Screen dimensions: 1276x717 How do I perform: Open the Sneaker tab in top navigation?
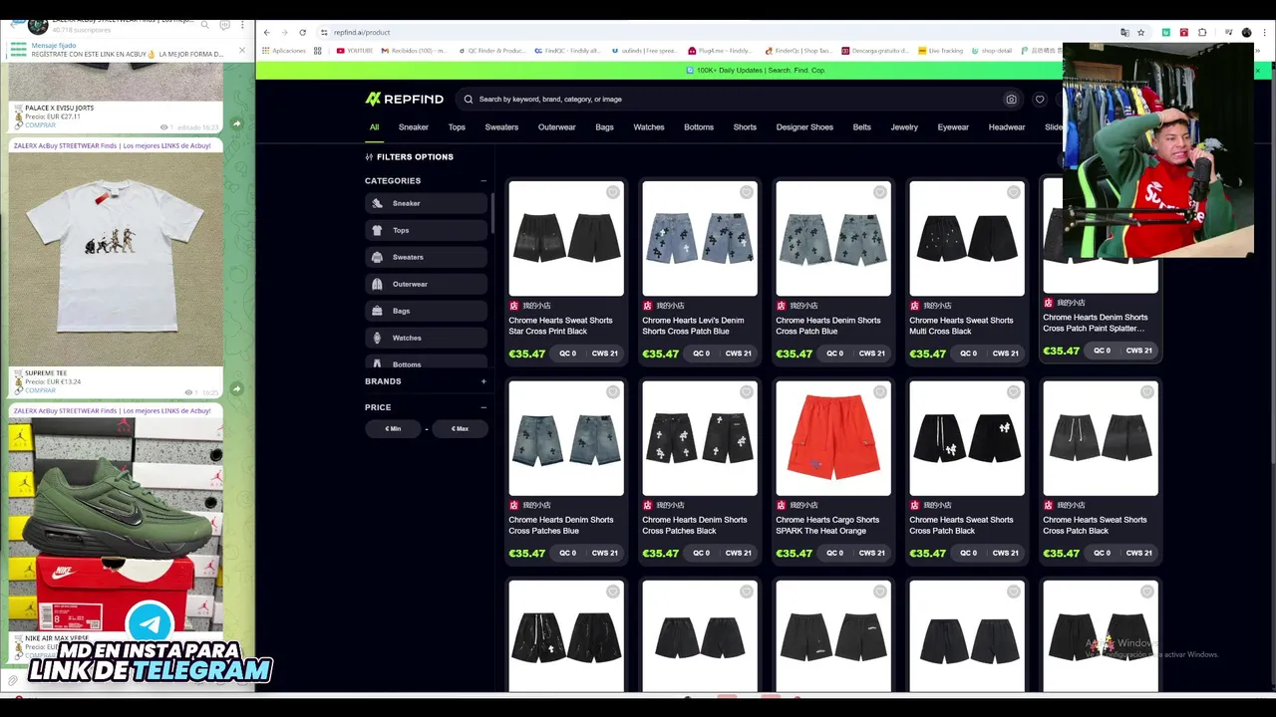(414, 127)
